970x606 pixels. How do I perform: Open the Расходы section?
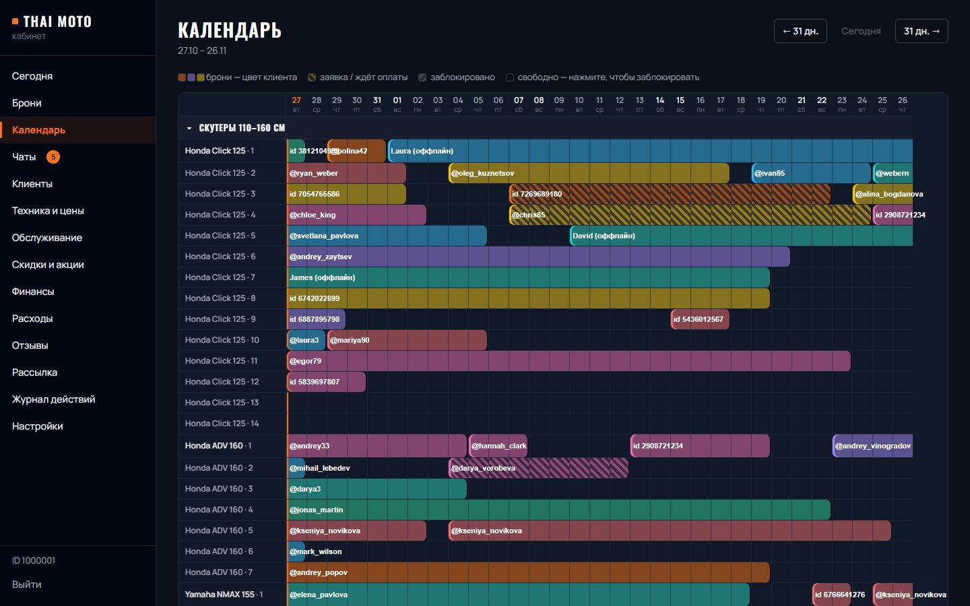[x=77, y=318]
